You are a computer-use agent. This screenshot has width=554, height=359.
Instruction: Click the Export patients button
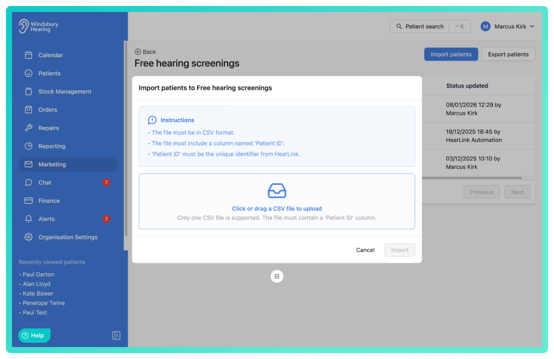click(508, 54)
